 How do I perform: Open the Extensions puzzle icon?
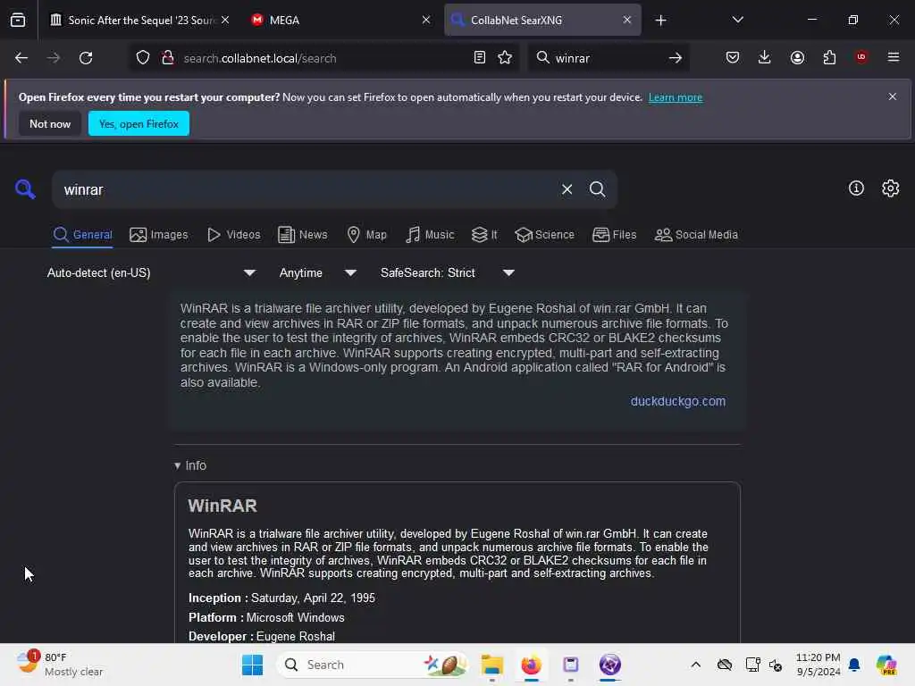point(829,57)
